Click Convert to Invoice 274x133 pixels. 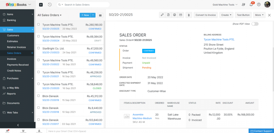pos(206,15)
